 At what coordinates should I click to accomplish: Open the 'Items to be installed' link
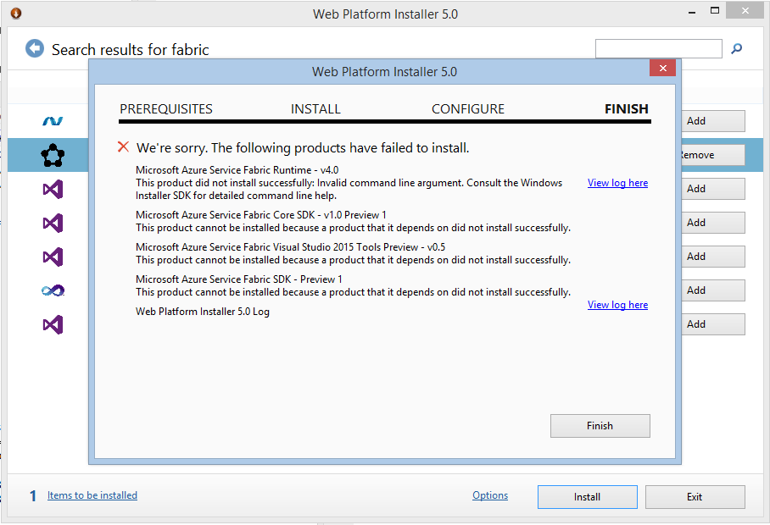click(x=92, y=495)
